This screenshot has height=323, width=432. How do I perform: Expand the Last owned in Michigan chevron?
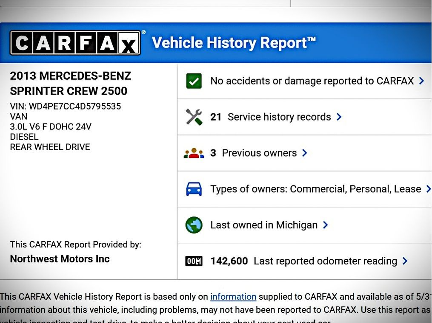(325, 225)
